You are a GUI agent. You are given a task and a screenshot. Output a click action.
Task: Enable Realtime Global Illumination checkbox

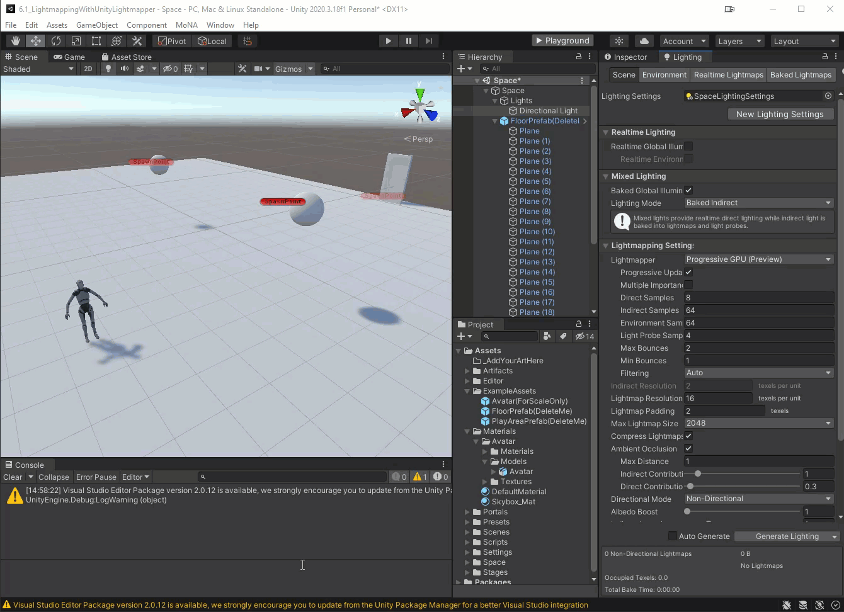(688, 146)
